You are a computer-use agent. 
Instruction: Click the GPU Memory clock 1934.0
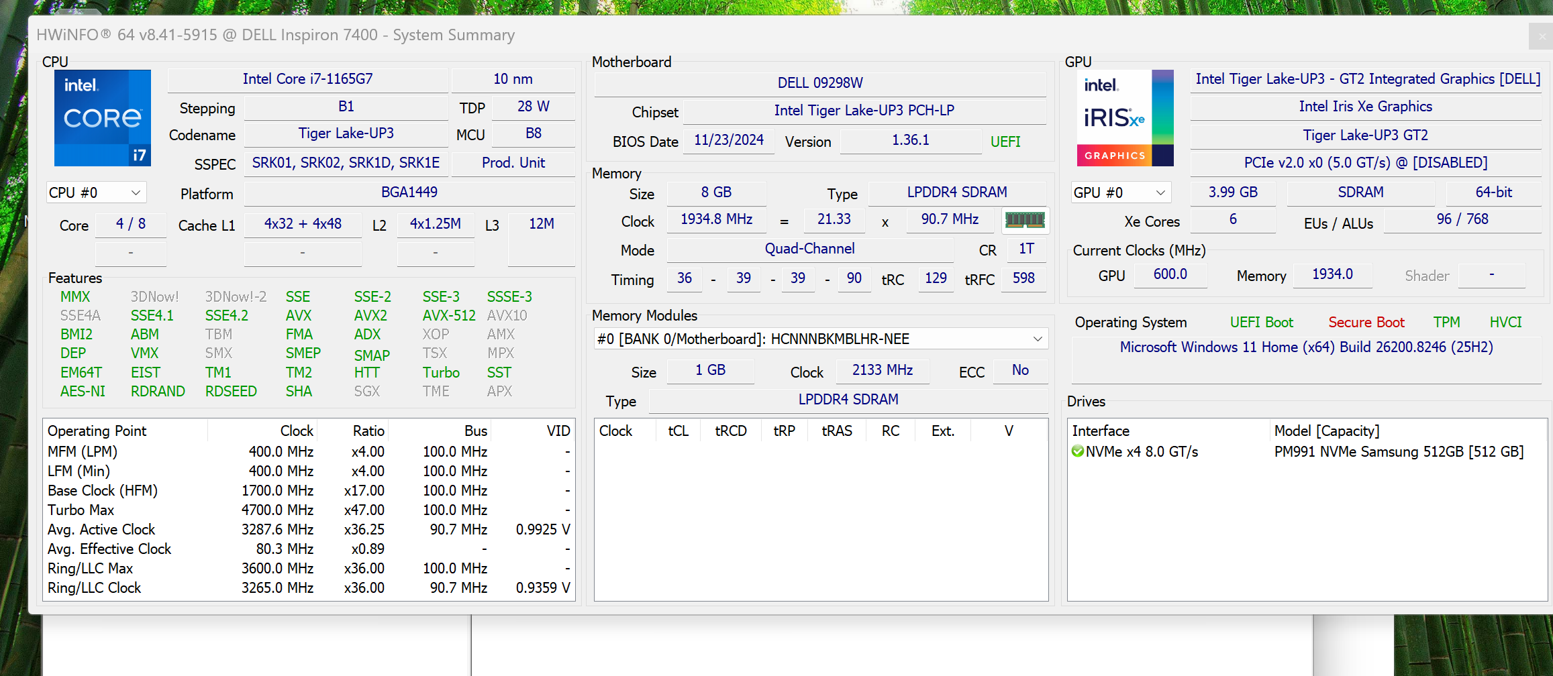click(x=1332, y=274)
